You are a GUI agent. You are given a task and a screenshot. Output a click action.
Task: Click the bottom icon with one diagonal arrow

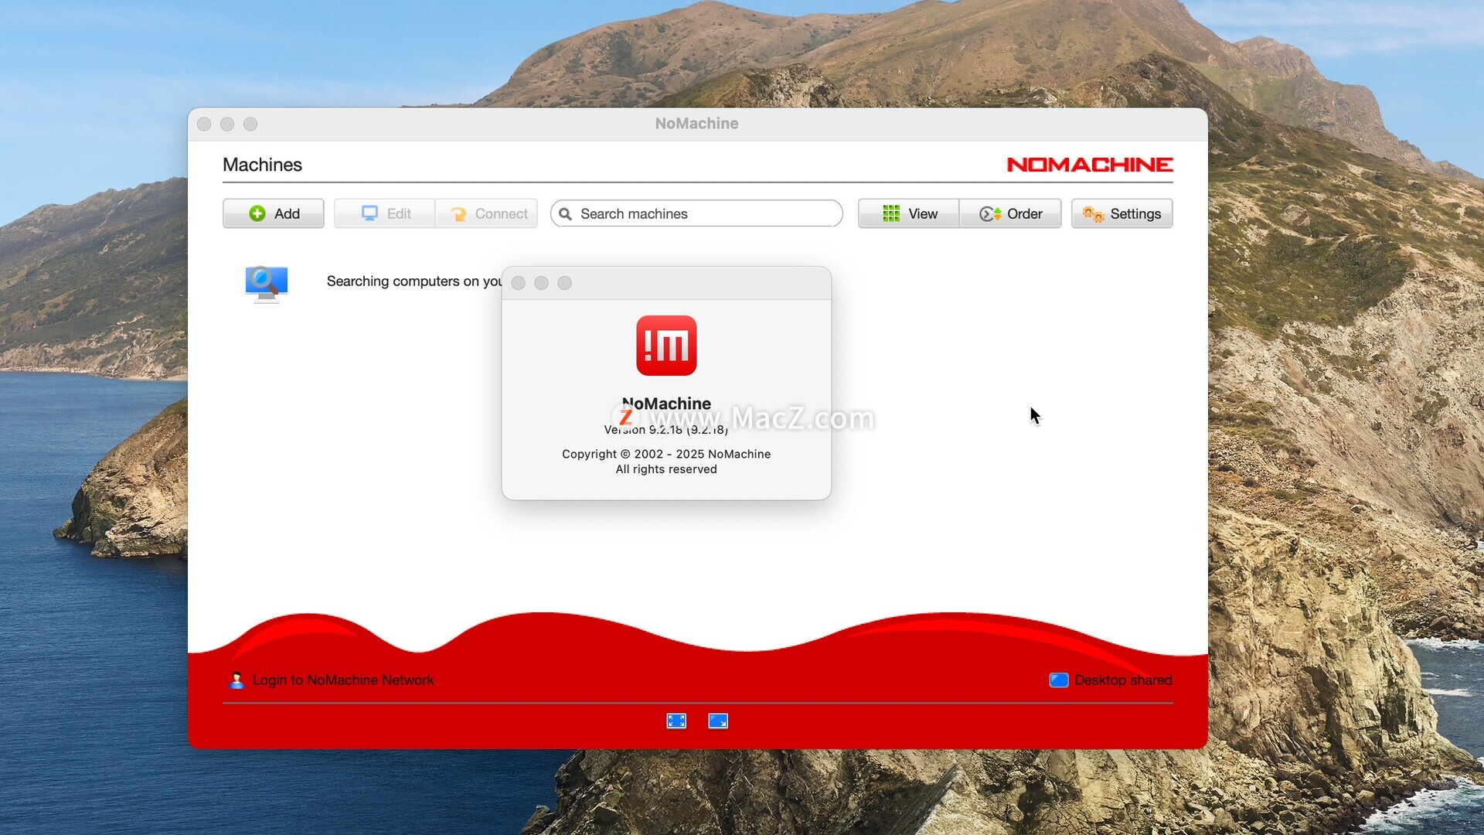coord(718,721)
